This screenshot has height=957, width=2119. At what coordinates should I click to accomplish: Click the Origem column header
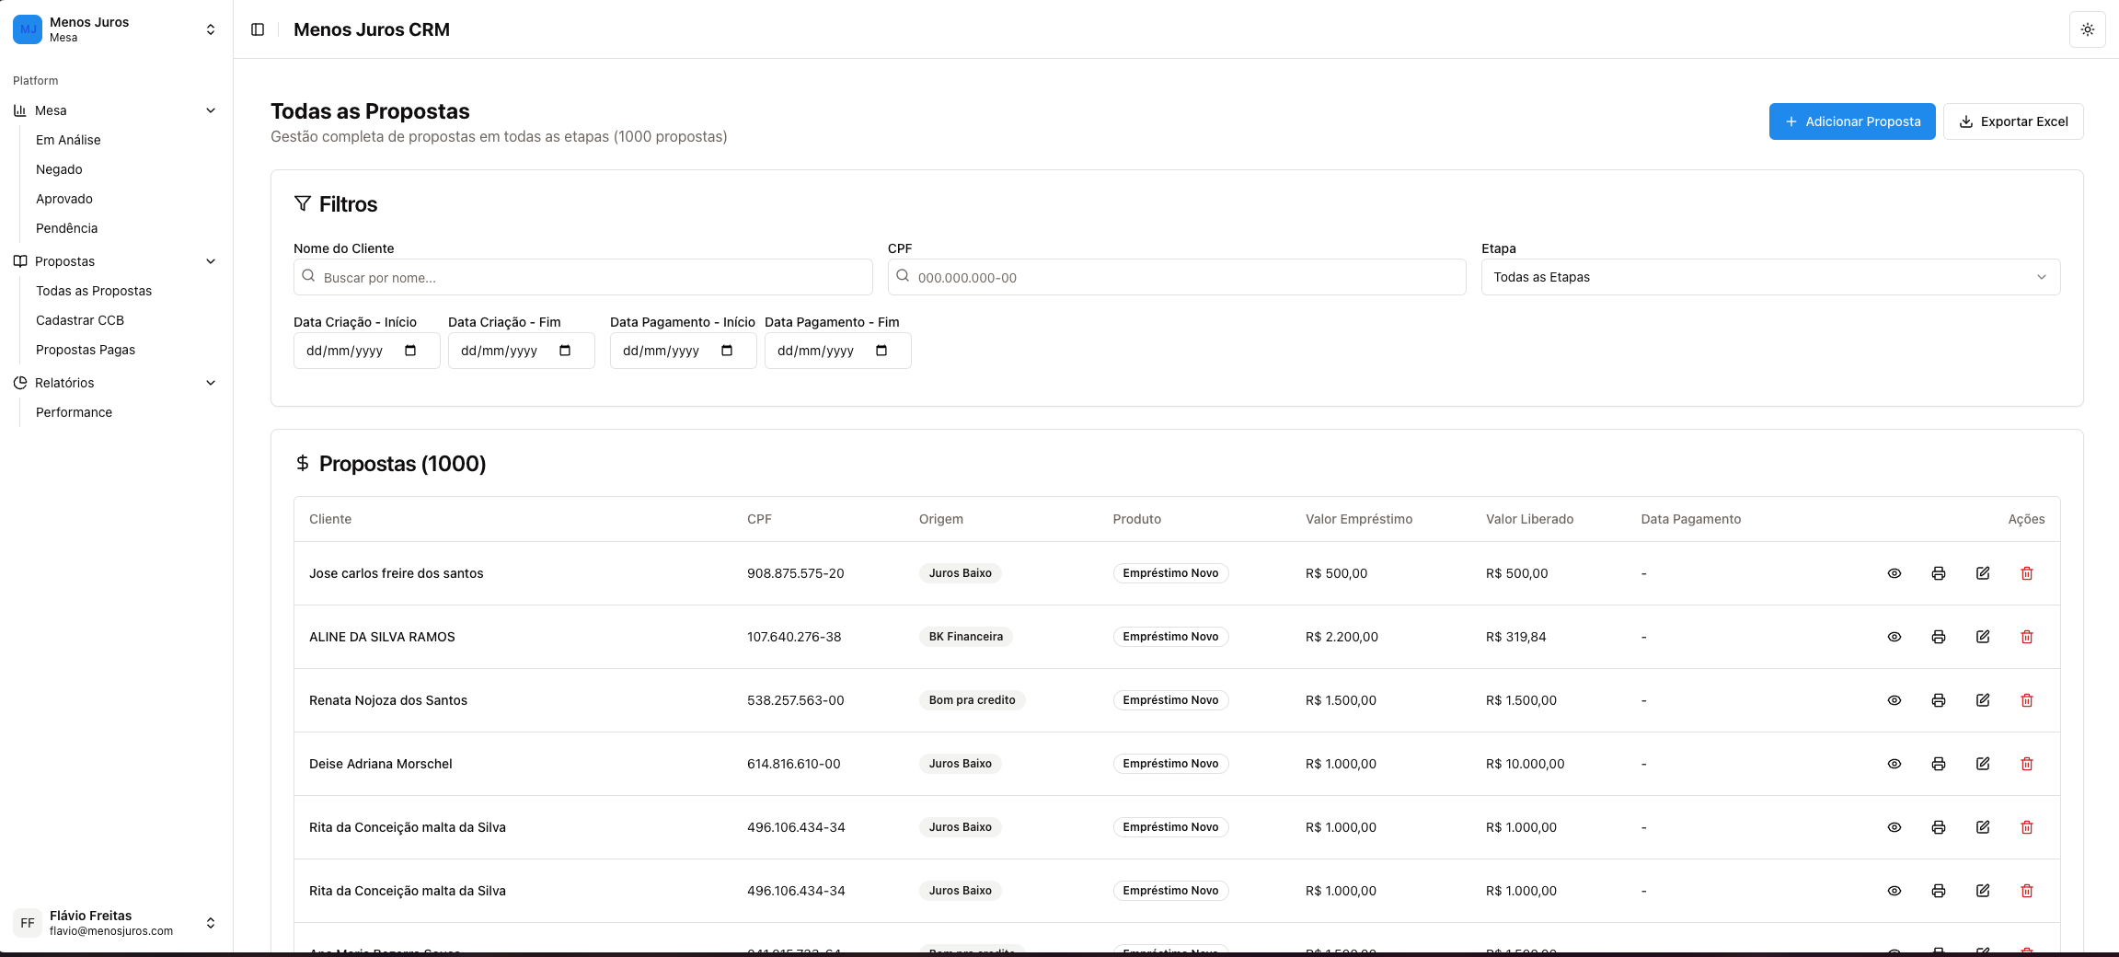[x=941, y=519]
